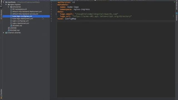Select the root README.md file name
This screenshot has width=178, height=100.
(15, 30)
